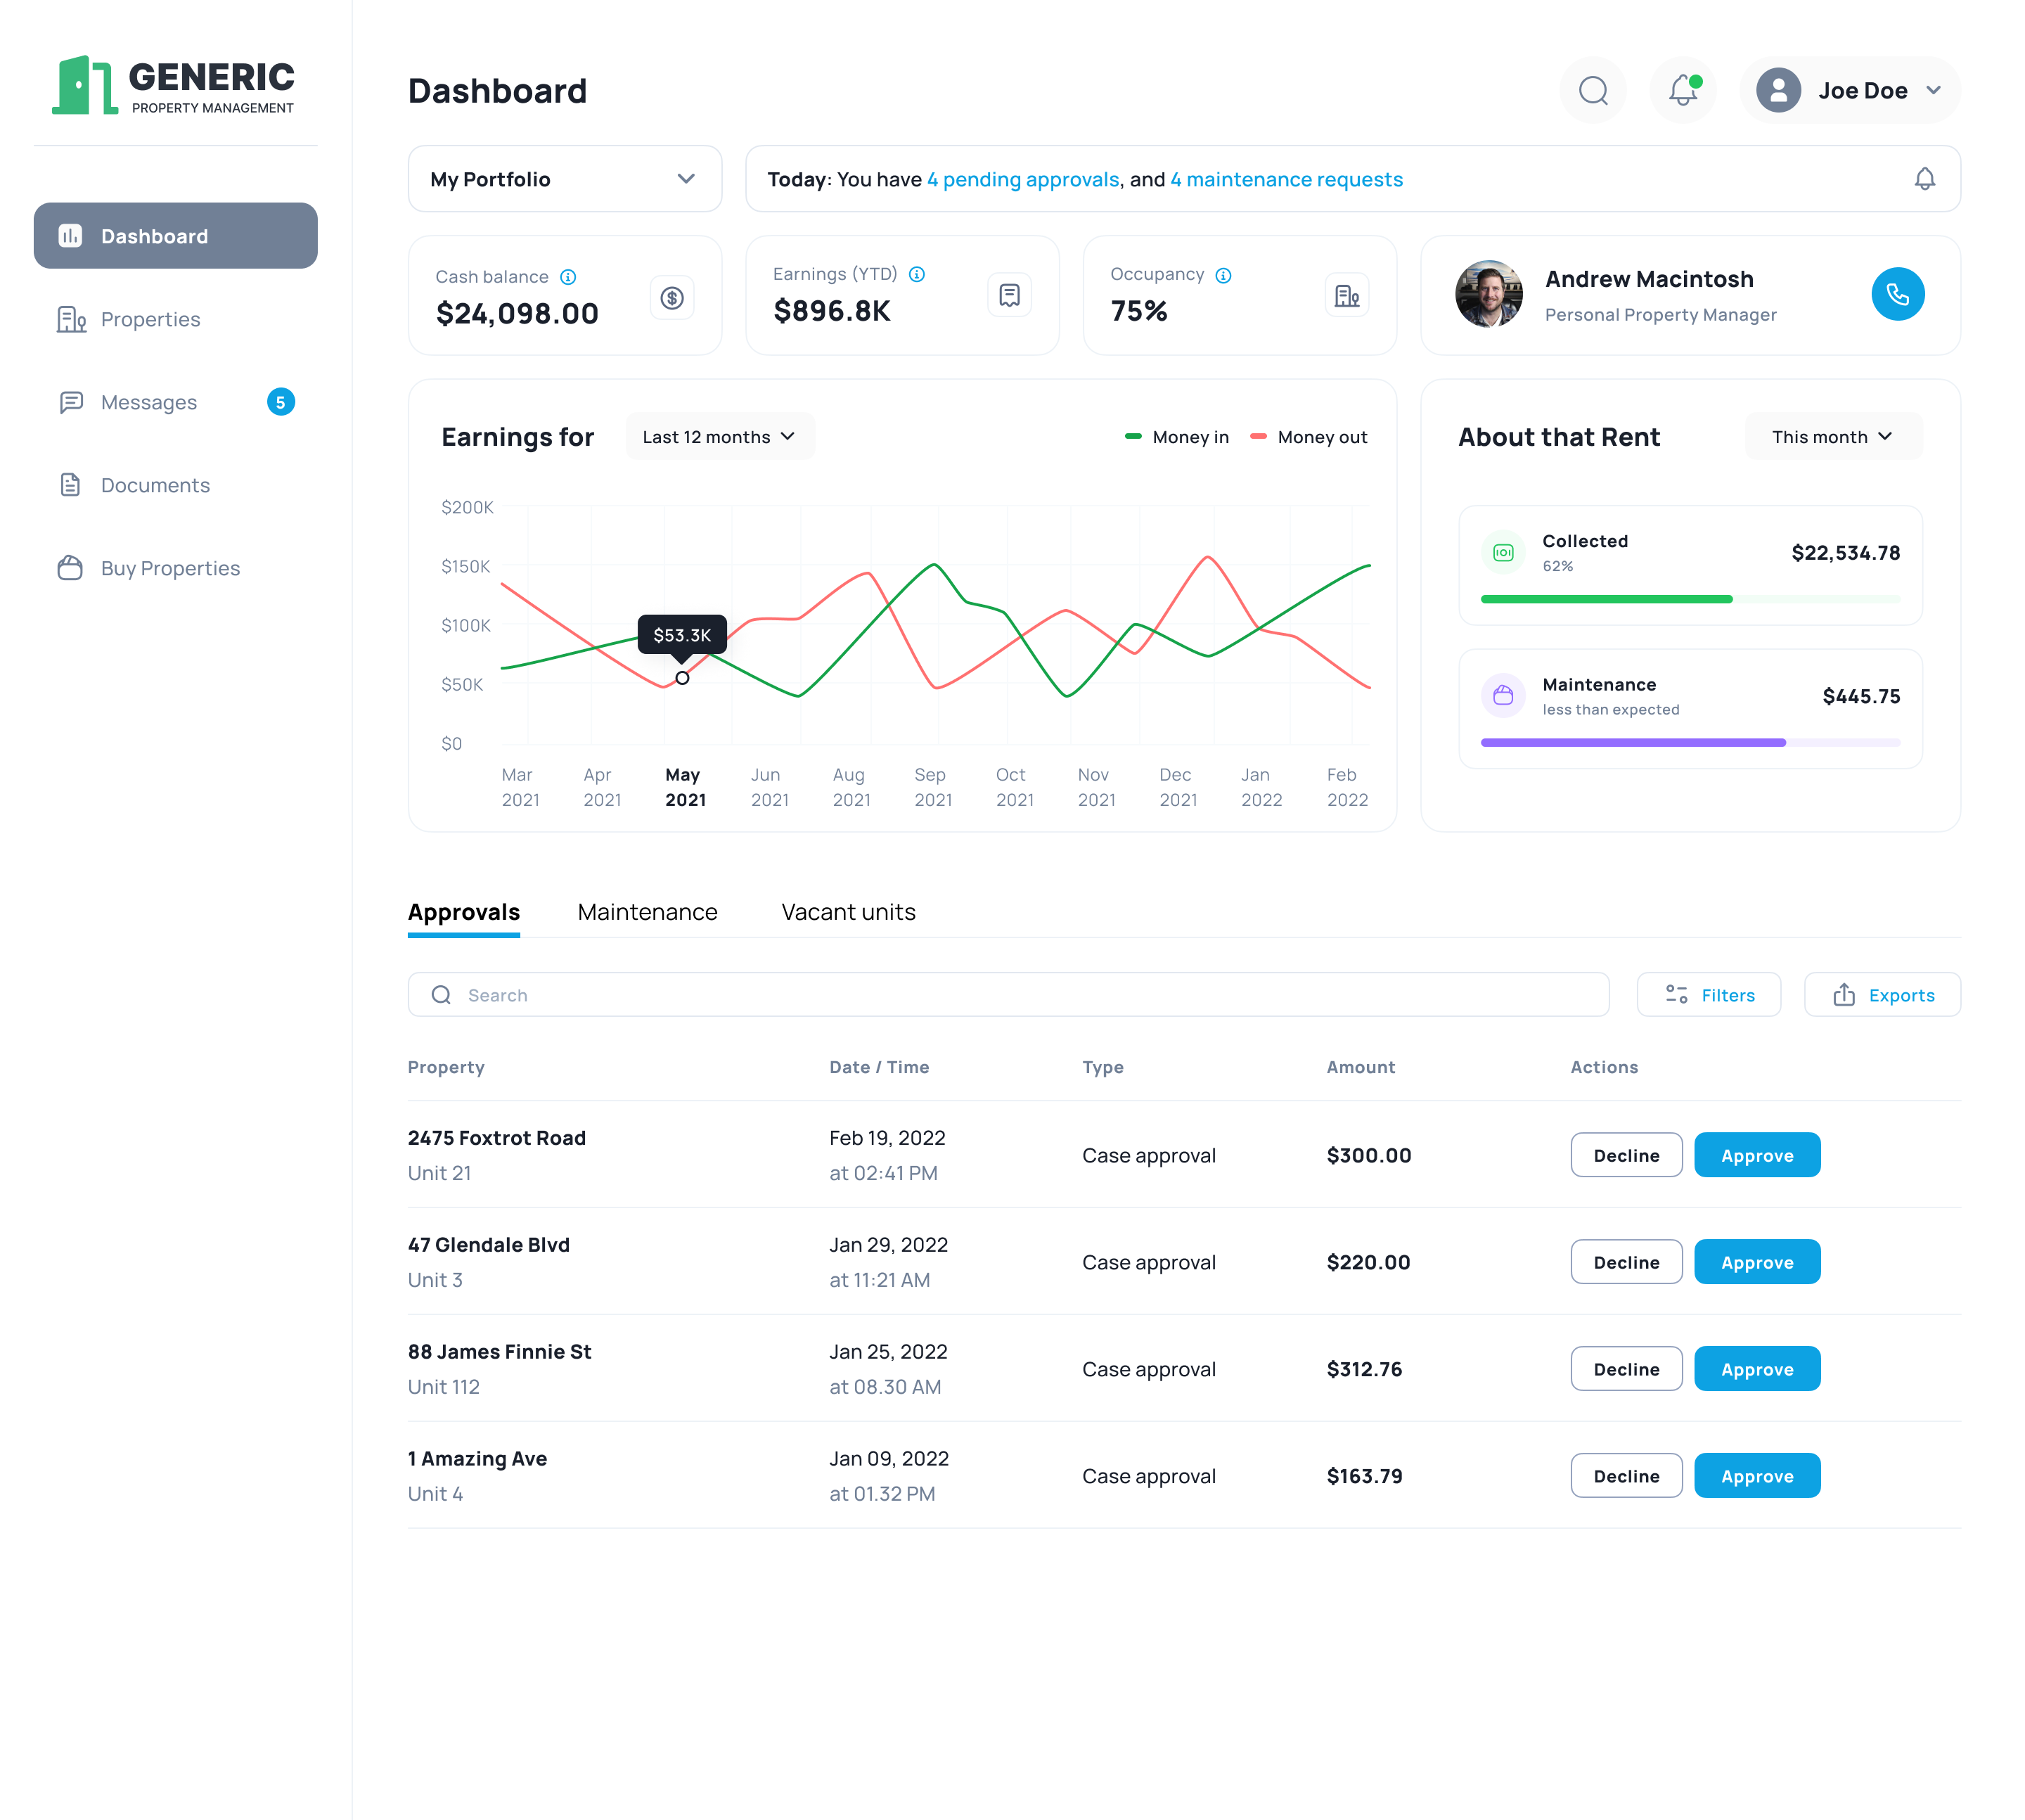The width and height of the screenshot is (2025, 1820).
Task: Click Earnings (YTD) receipt icon
Action: (x=1009, y=296)
